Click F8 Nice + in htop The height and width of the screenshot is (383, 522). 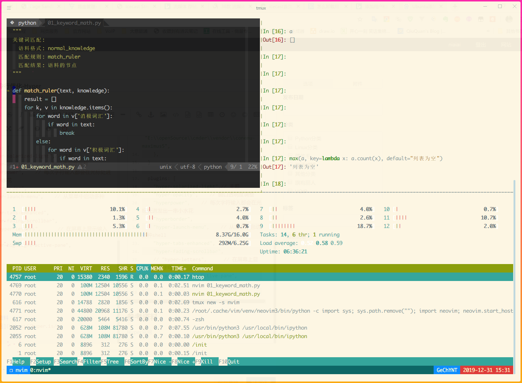tap(183, 362)
